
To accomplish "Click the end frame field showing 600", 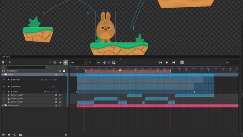I will coord(232,62).
